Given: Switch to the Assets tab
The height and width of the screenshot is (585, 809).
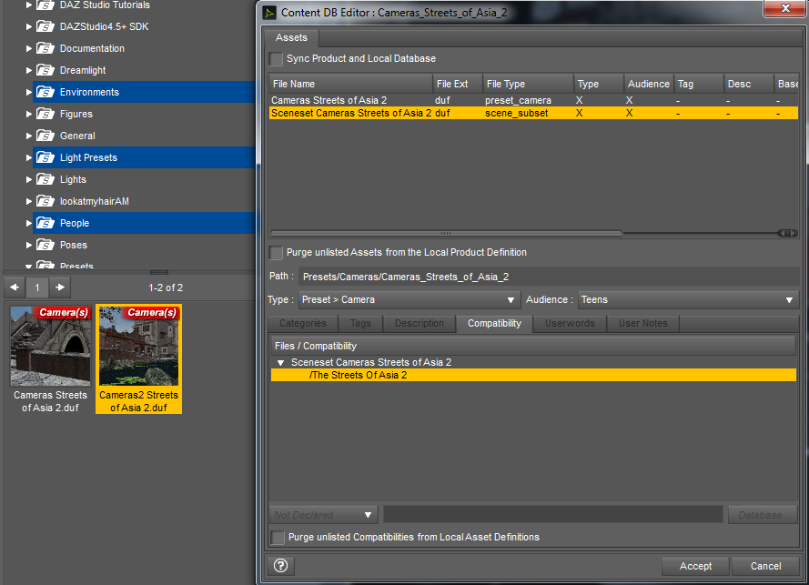Looking at the screenshot, I should 291,37.
